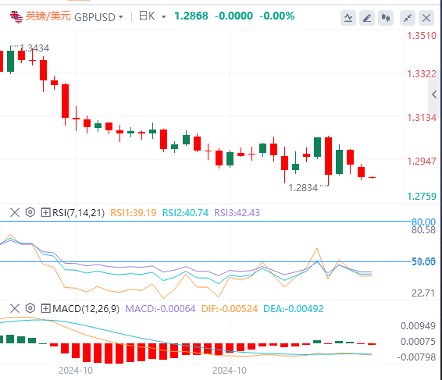Viewport: 442px width, 380px height.
Task: Remove the RSI indicator with X
Action: [15, 212]
